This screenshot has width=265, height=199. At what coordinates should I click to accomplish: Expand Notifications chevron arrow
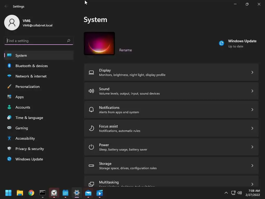click(x=252, y=110)
